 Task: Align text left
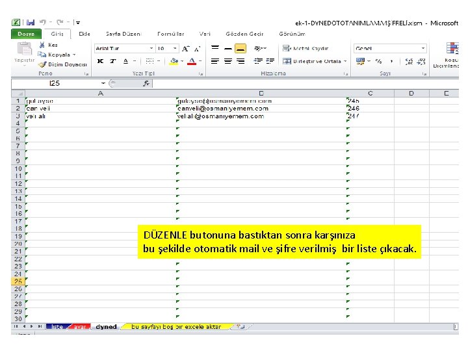pyautogui.click(x=215, y=61)
